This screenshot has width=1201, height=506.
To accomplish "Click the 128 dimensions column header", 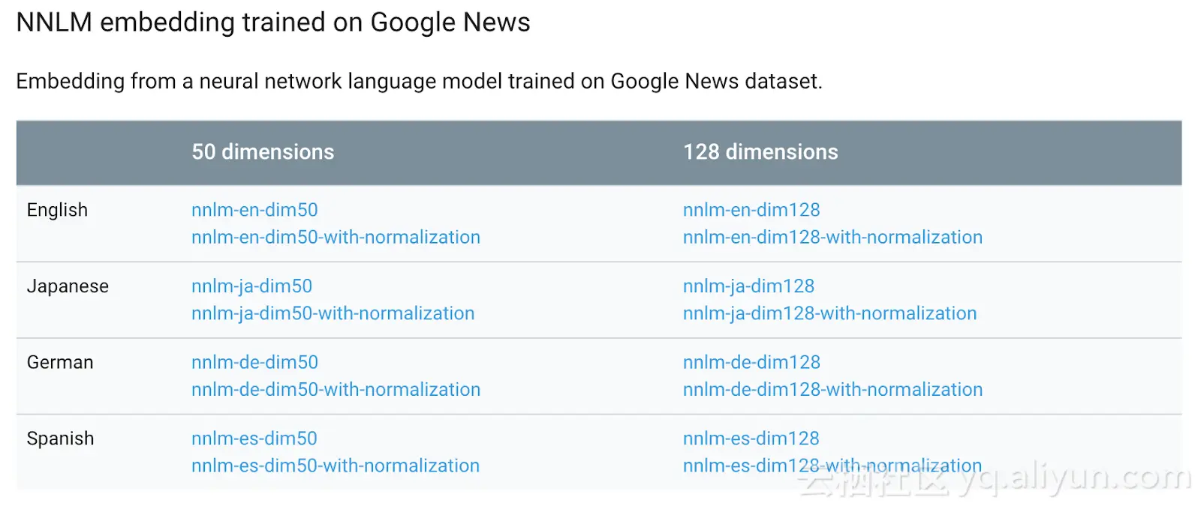I will tap(760, 152).
